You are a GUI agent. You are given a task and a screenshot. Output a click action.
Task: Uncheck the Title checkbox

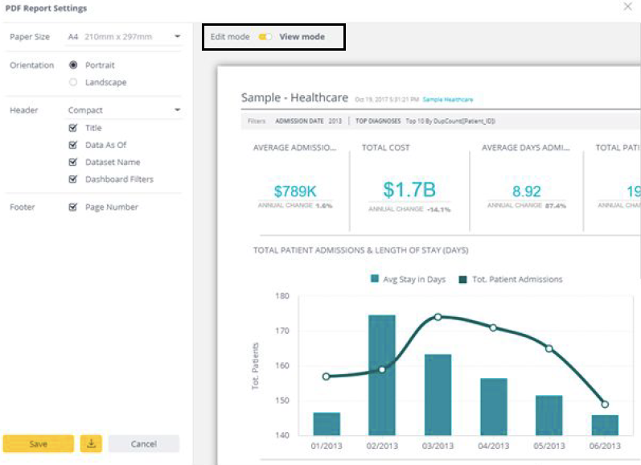73,128
